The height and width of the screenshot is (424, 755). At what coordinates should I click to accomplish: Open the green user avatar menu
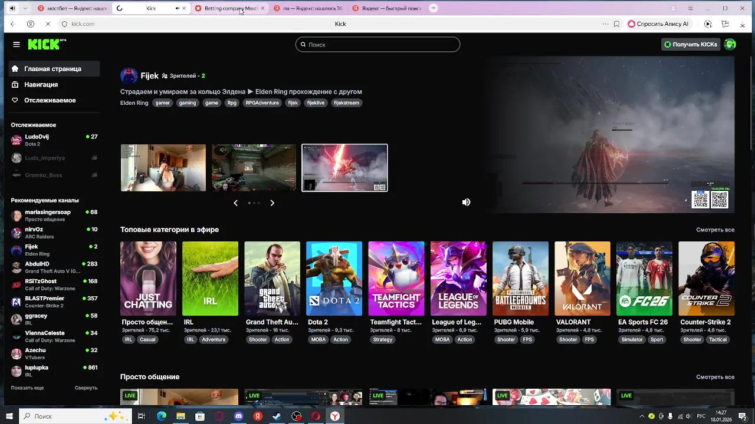pos(730,44)
